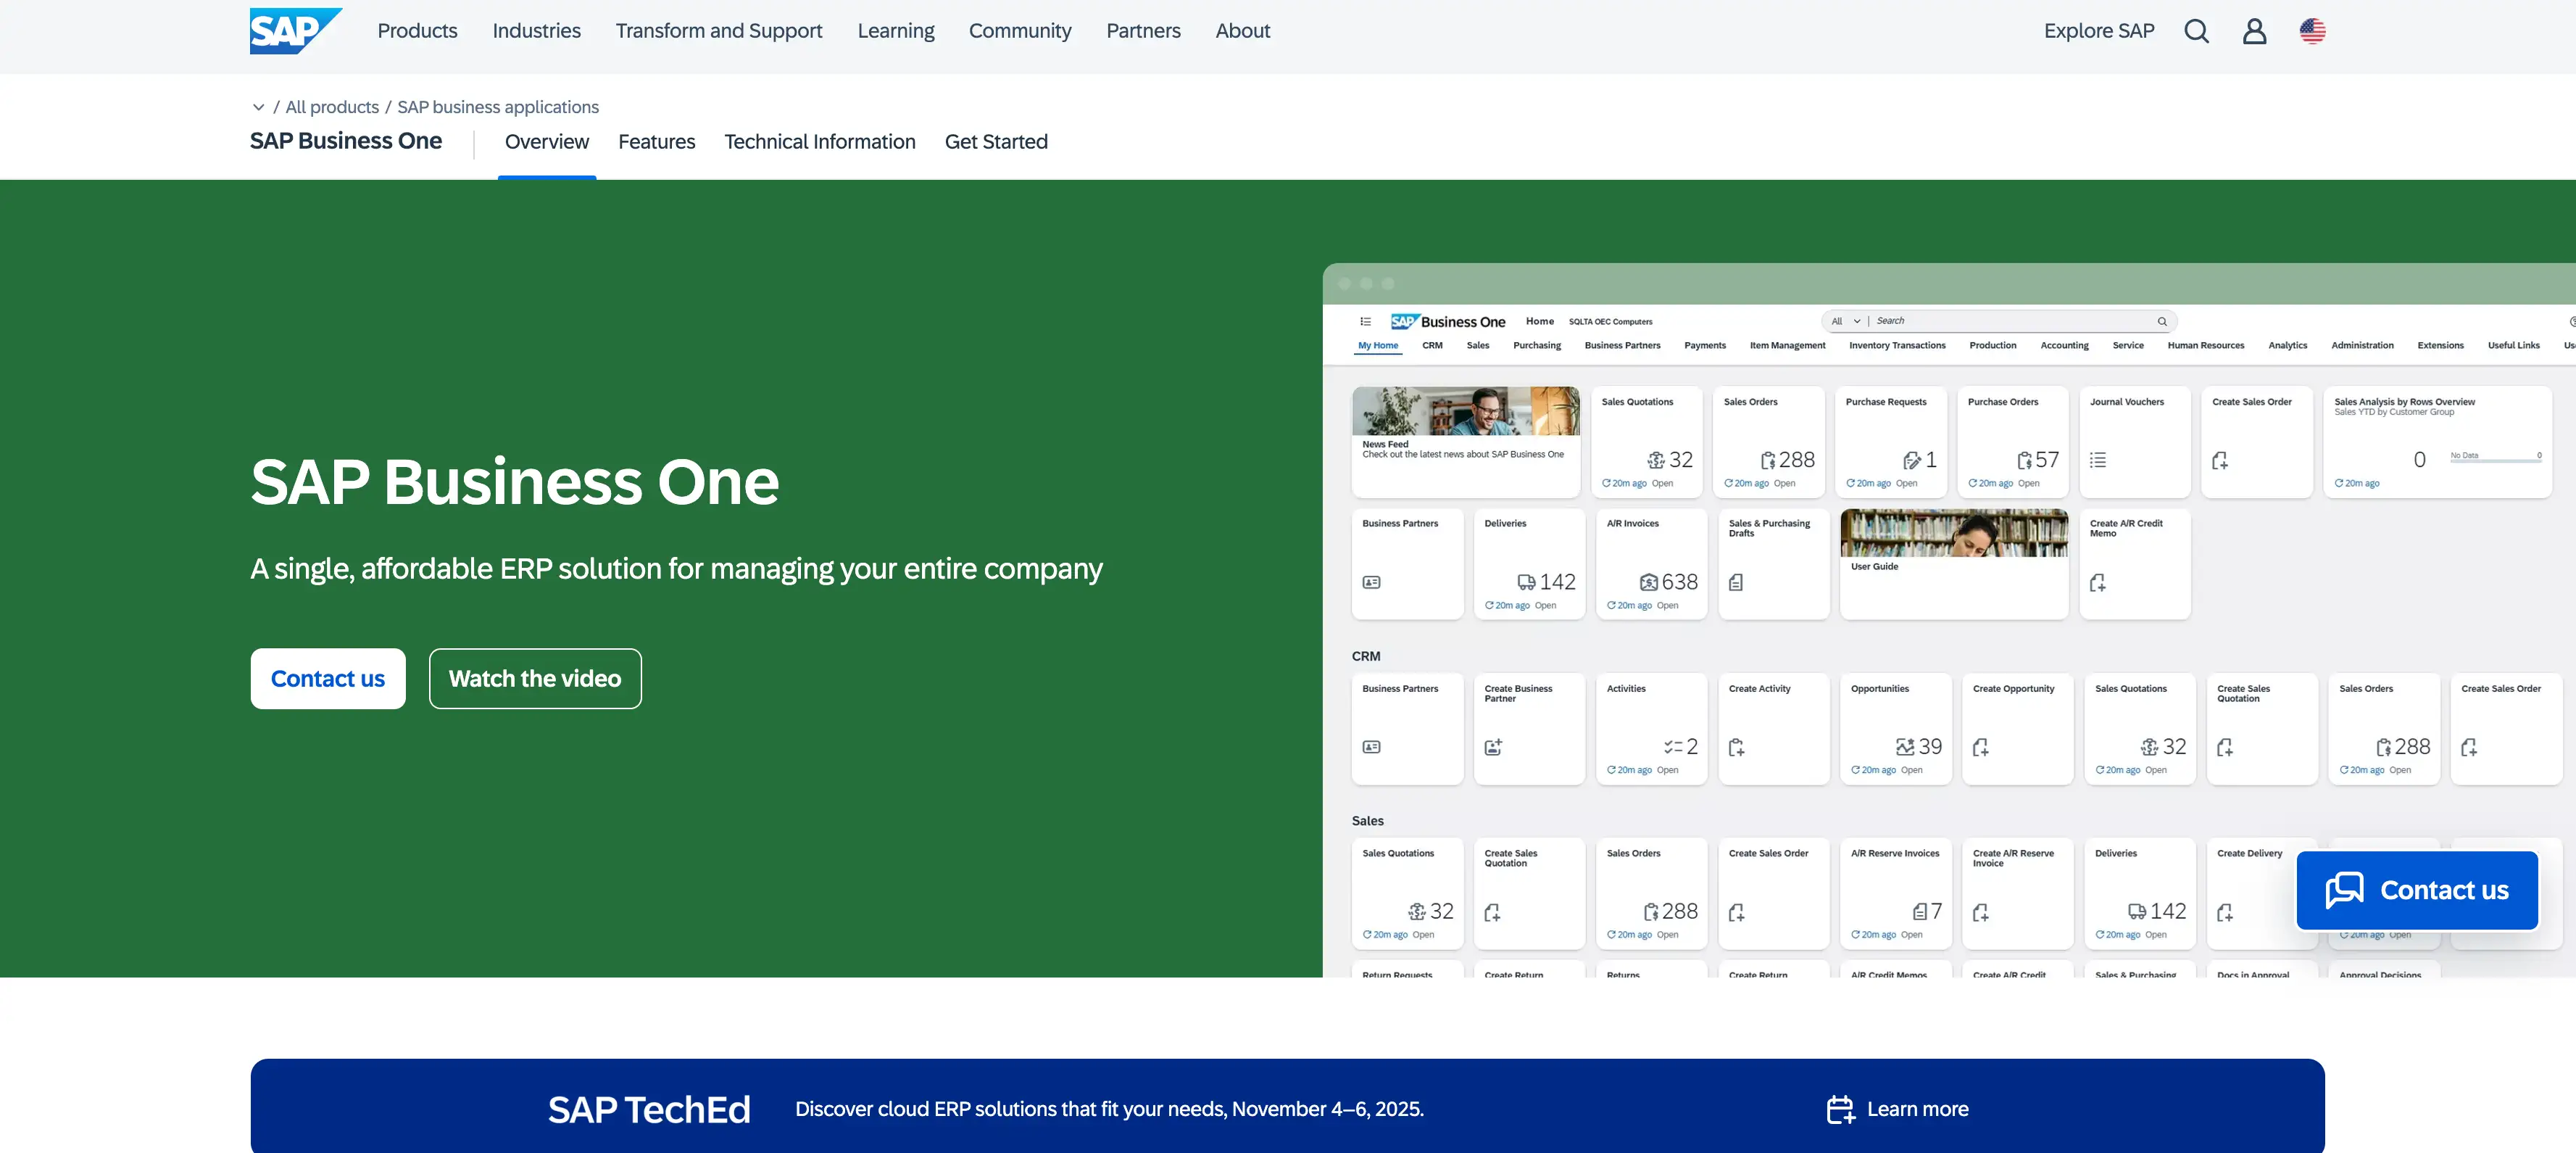This screenshot has width=2576, height=1153.
Task: Select Analytics tab in app
Action: 2287,345
